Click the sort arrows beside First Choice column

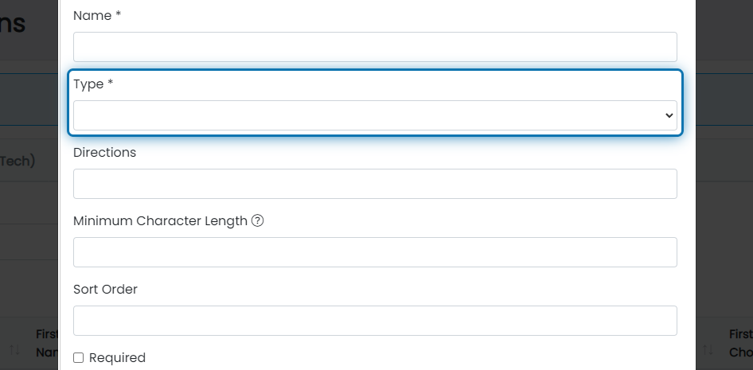pyautogui.click(x=708, y=349)
